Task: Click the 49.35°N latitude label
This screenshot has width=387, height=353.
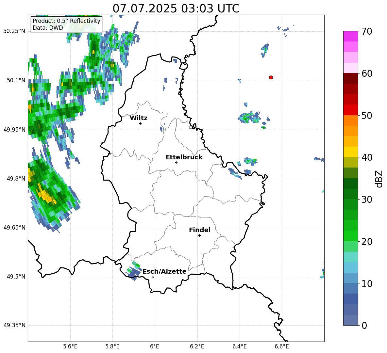Action: pyautogui.click(x=14, y=325)
